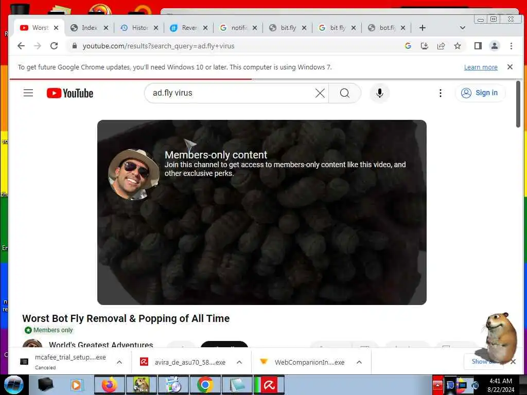Show hidden tray icons arrow
The image size is (527, 395).
tap(437, 385)
